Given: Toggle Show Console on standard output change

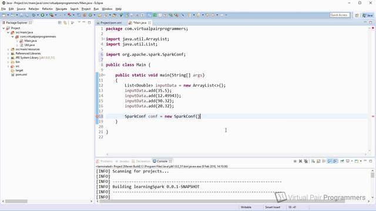Looking at the screenshot, I should coord(330,161).
